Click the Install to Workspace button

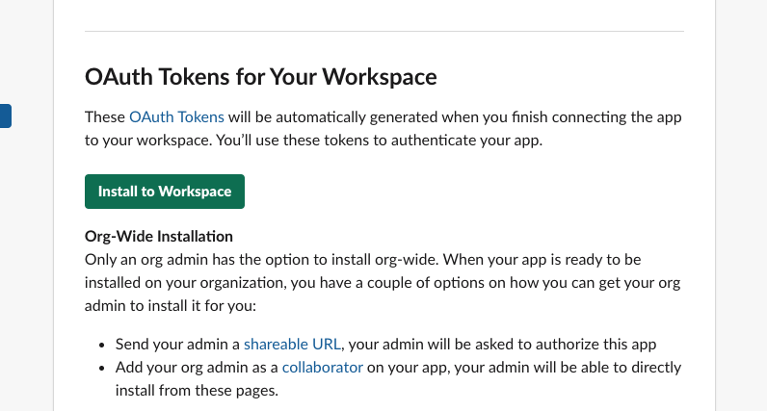165,192
